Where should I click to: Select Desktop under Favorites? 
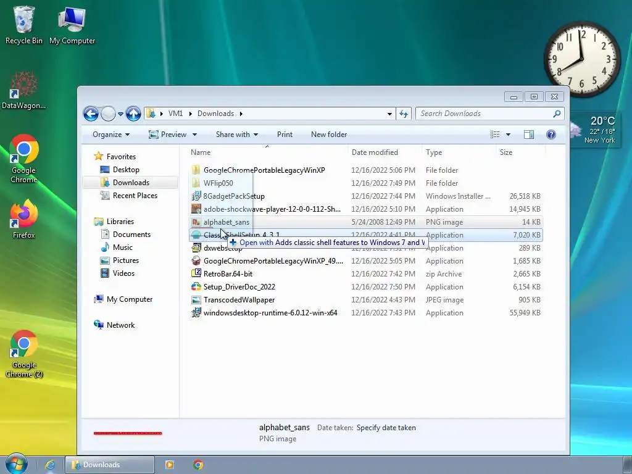point(126,170)
